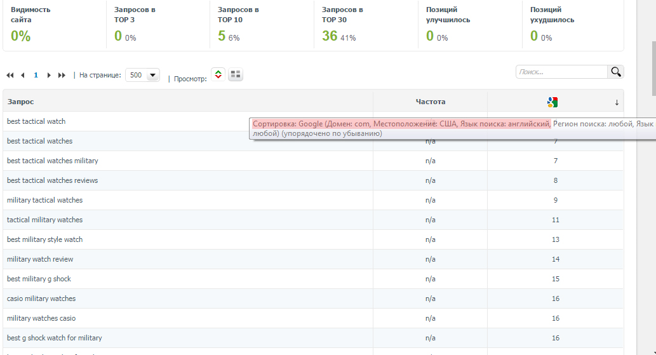Open the 500 per page dropdown
Image resolution: width=656 pixels, height=355 pixels.
click(143, 76)
